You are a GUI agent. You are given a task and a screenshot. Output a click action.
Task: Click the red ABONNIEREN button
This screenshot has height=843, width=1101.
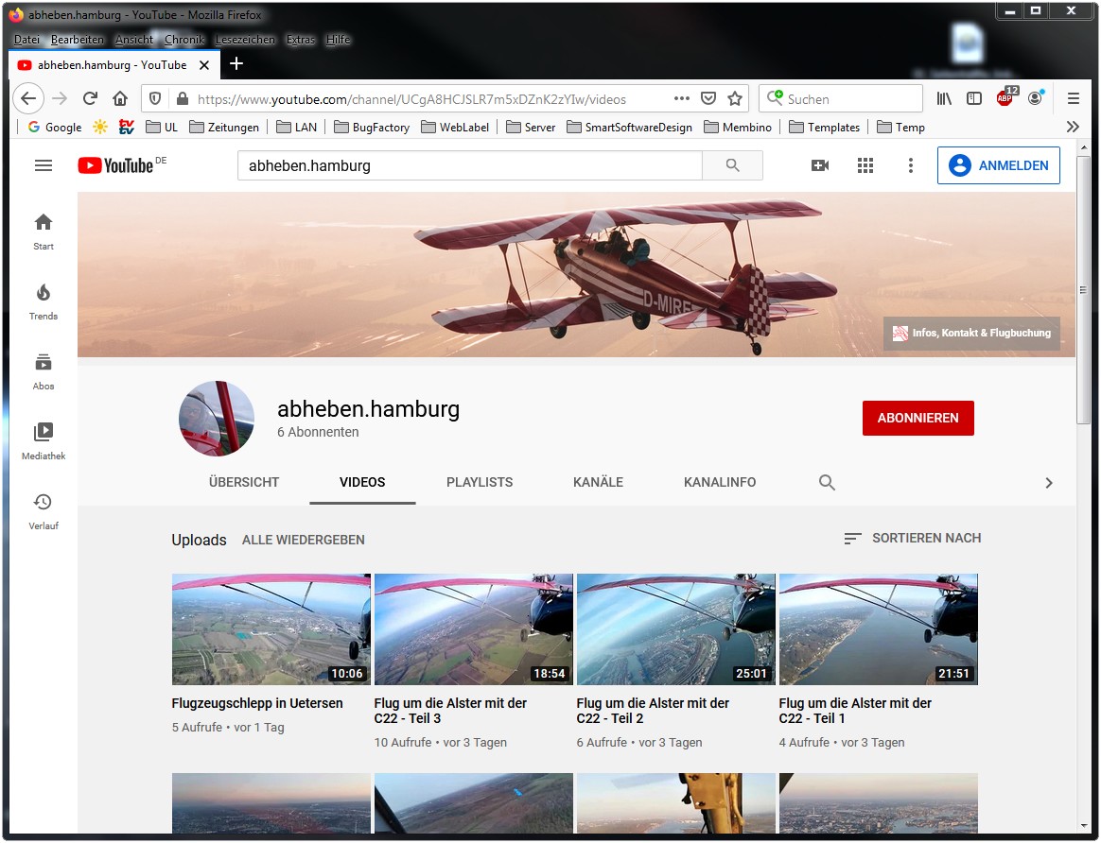tap(917, 418)
